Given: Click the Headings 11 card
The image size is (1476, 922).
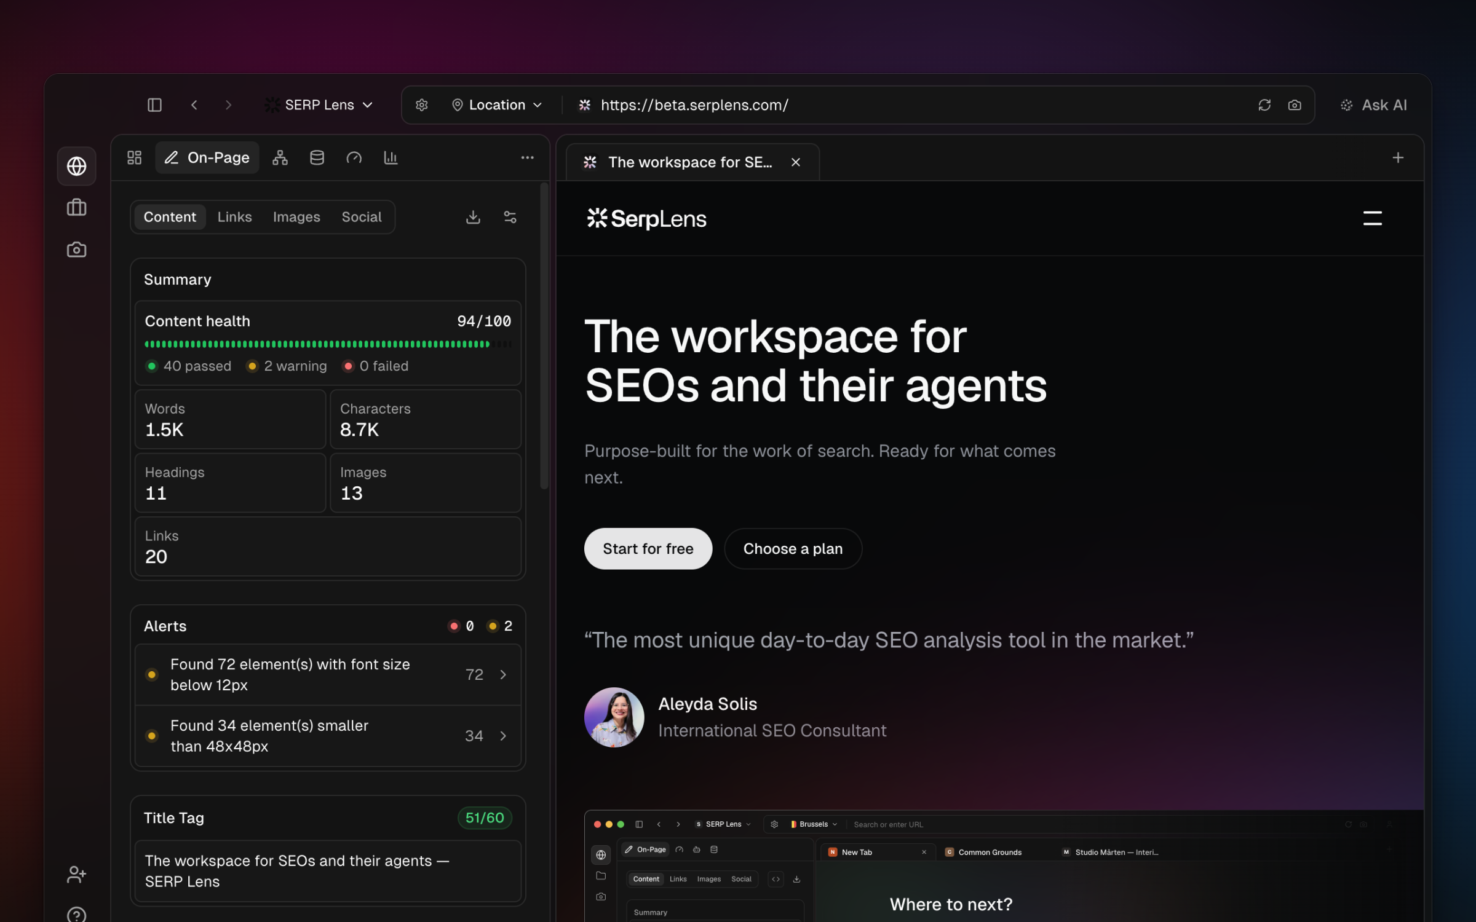Looking at the screenshot, I should (230, 483).
